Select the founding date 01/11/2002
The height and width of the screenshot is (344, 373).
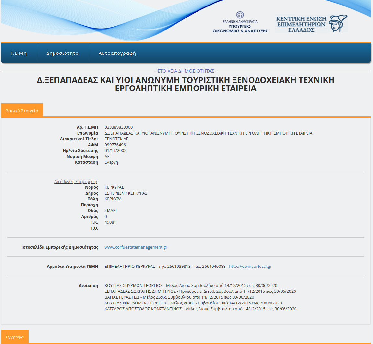[115, 150]
